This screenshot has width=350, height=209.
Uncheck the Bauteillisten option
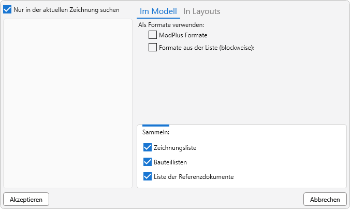coord(148,162)
